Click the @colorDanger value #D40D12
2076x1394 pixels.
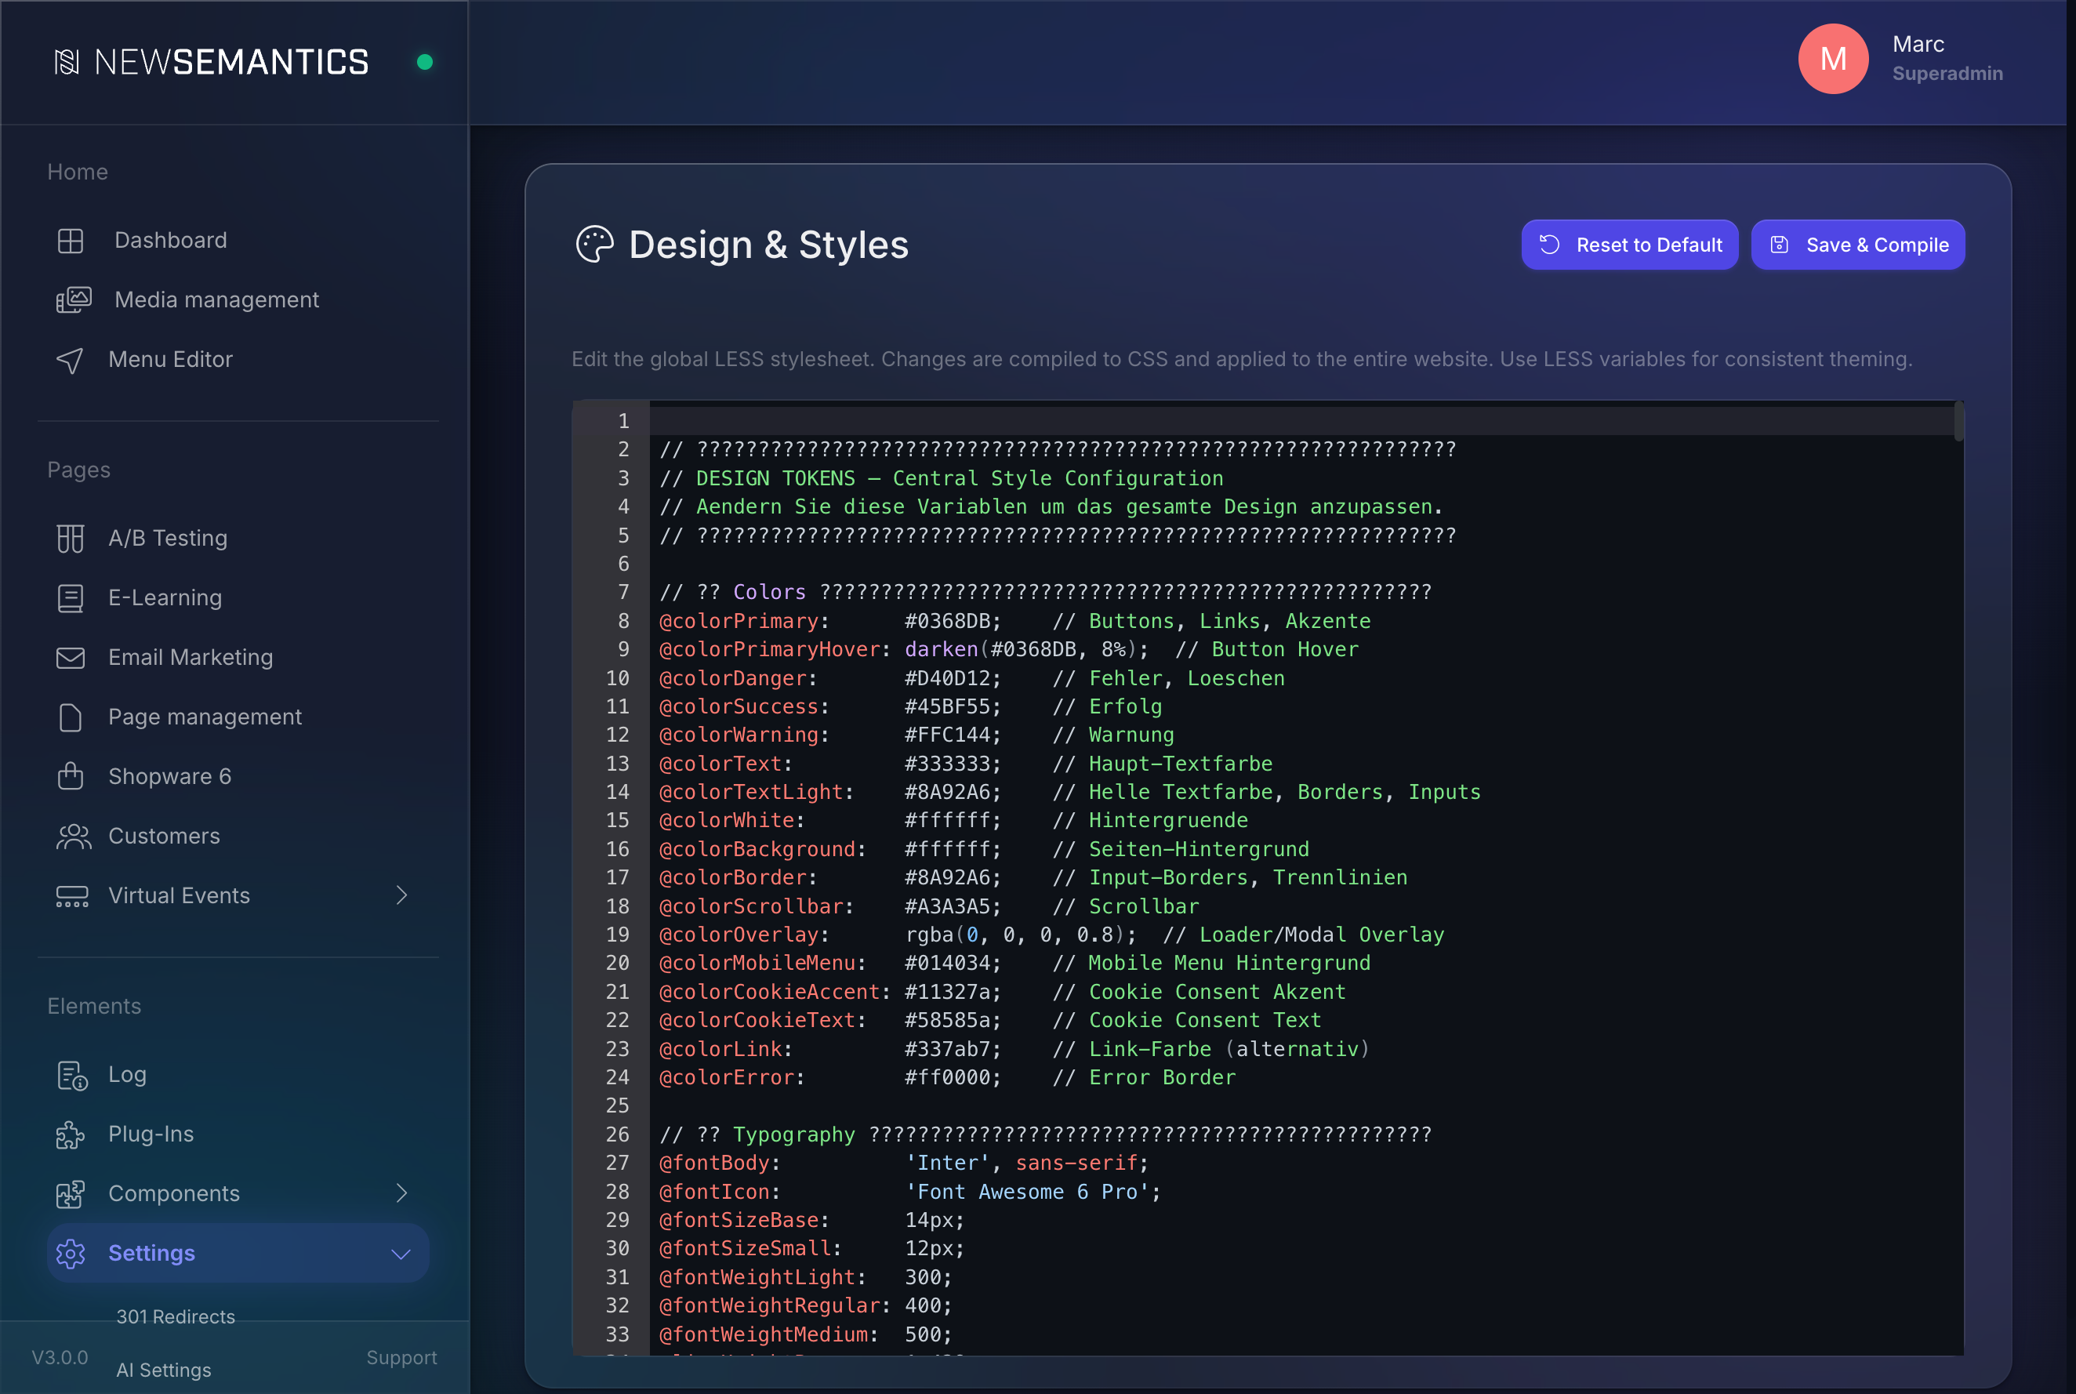(x=947, y=678)
